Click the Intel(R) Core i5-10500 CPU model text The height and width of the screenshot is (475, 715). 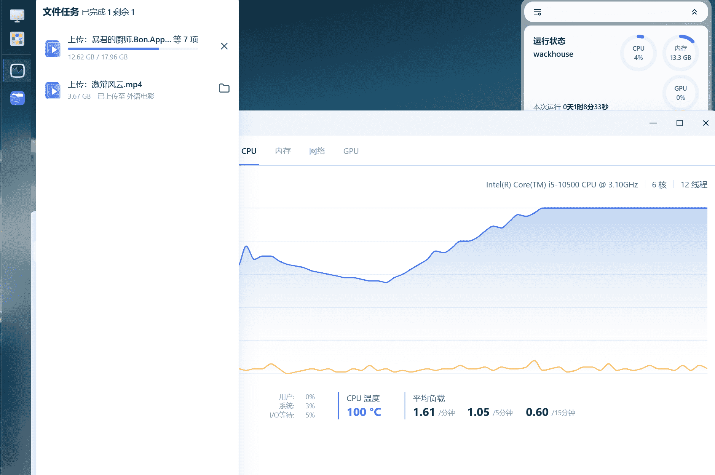pyautogui.click(x=562, y=185)
